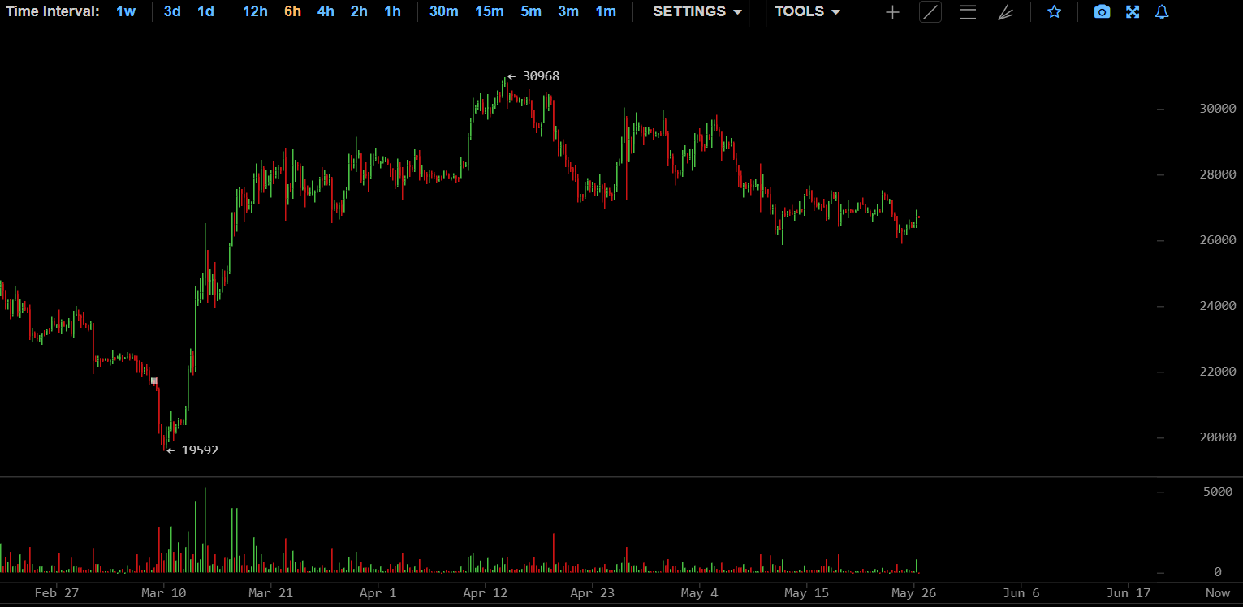Click the 'Now' label on time axis
The width and height of the screenshot is (1243, 607).
[1217, 593]
